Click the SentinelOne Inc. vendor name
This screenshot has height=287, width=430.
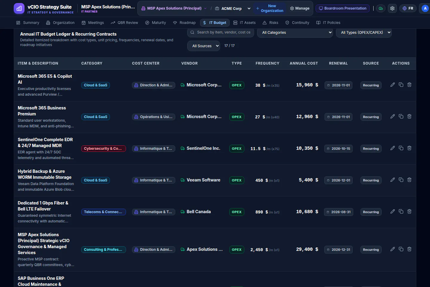(203, 148)
